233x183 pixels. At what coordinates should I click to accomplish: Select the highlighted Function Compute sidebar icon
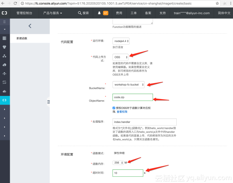coord(5,100)
